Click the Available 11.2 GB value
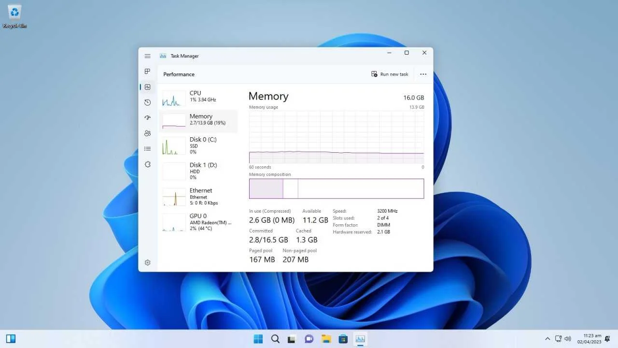Image resolution: width=618 pixels, height=348 pixels. (315, 220)
